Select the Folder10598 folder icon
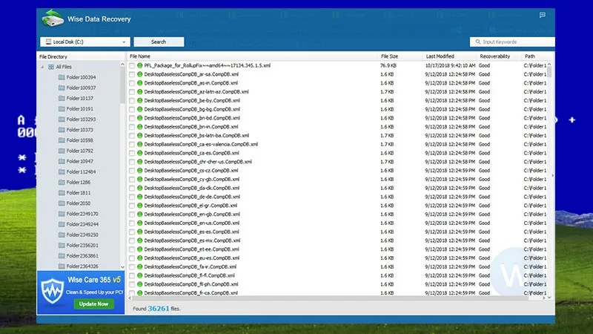 (x=62, y=140)
